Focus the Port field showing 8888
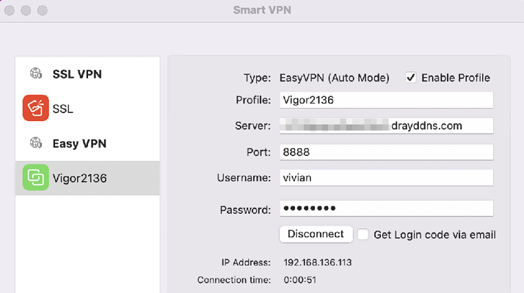 (x=386, y=152)
